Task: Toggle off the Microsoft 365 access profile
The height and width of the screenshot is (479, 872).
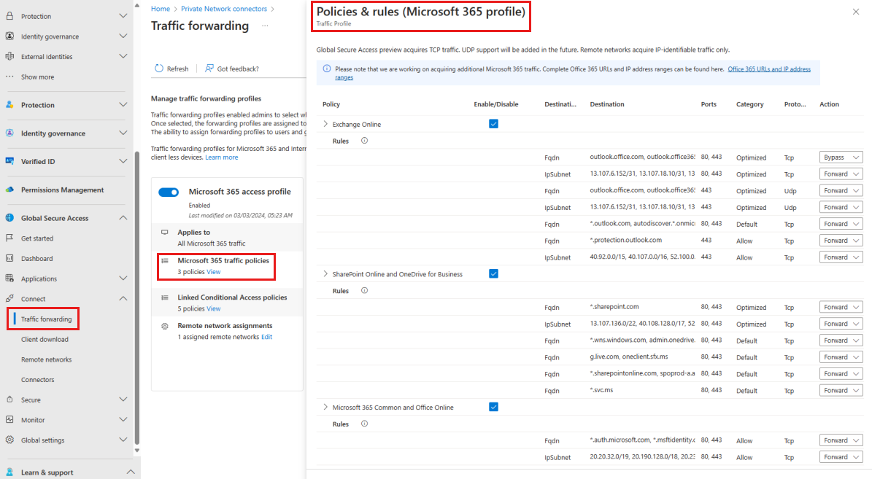Action: (x=169, y=192)
